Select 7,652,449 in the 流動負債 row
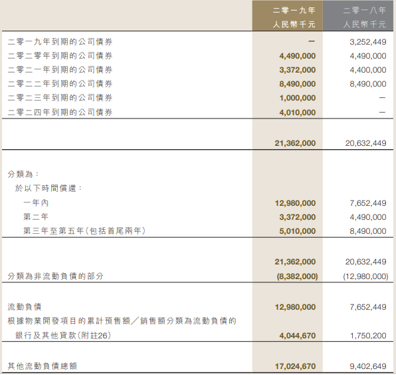This screenshot has height=375, width=396. tap(368, 307)
